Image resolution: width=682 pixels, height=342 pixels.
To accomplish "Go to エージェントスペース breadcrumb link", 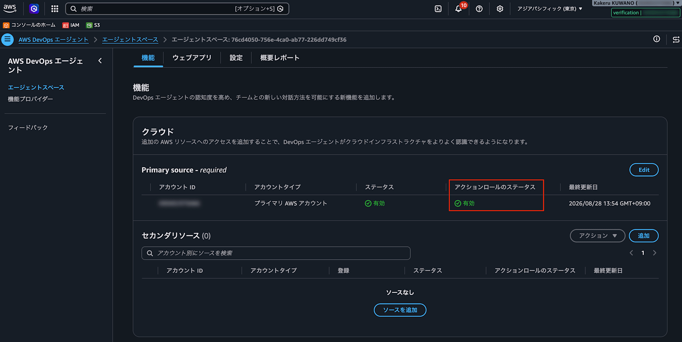I will pos(130,40).
